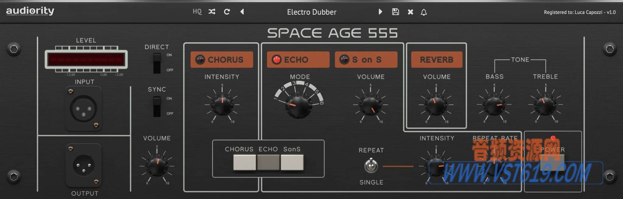
Task: Click the registration info text
Action: (579, 12)
